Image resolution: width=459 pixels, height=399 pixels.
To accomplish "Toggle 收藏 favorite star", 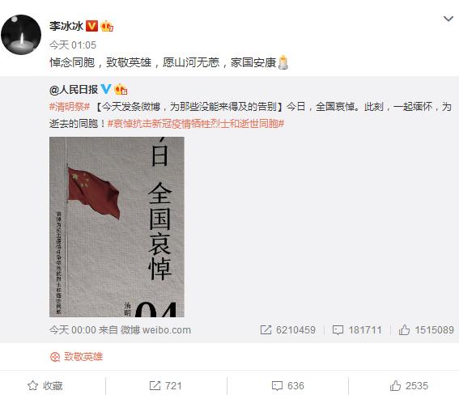I will click(x=45, y=385).
